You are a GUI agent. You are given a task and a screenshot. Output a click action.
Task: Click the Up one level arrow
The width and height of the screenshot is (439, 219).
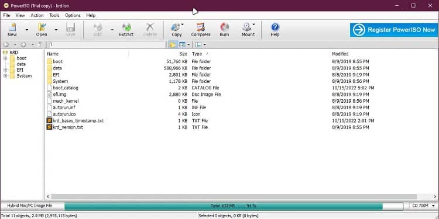(x=40, y=45)
